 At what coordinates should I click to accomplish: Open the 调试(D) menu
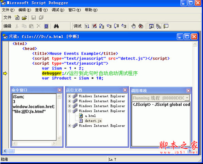[x=58, y=10]
